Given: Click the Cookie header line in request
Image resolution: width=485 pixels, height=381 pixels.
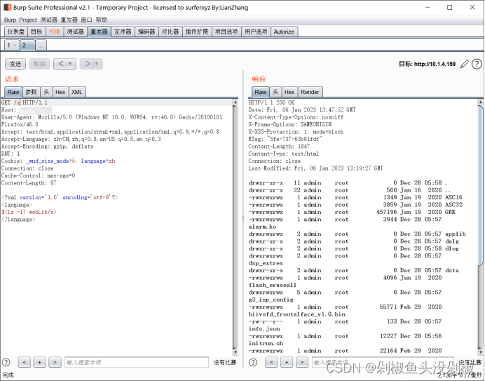Looking at the screenshot, I should 58,161.
